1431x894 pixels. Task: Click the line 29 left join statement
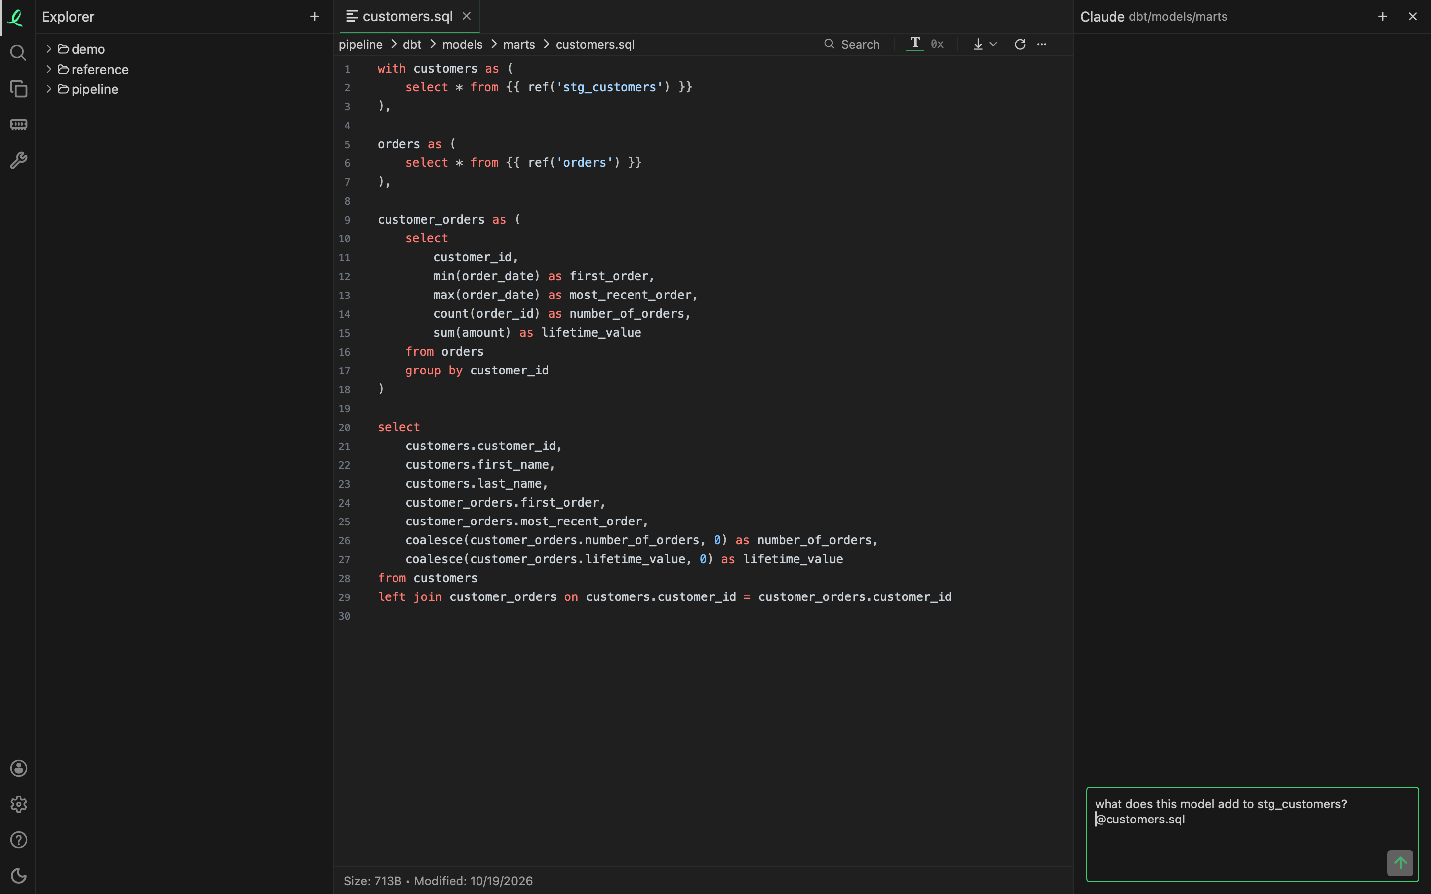[665, 596]
